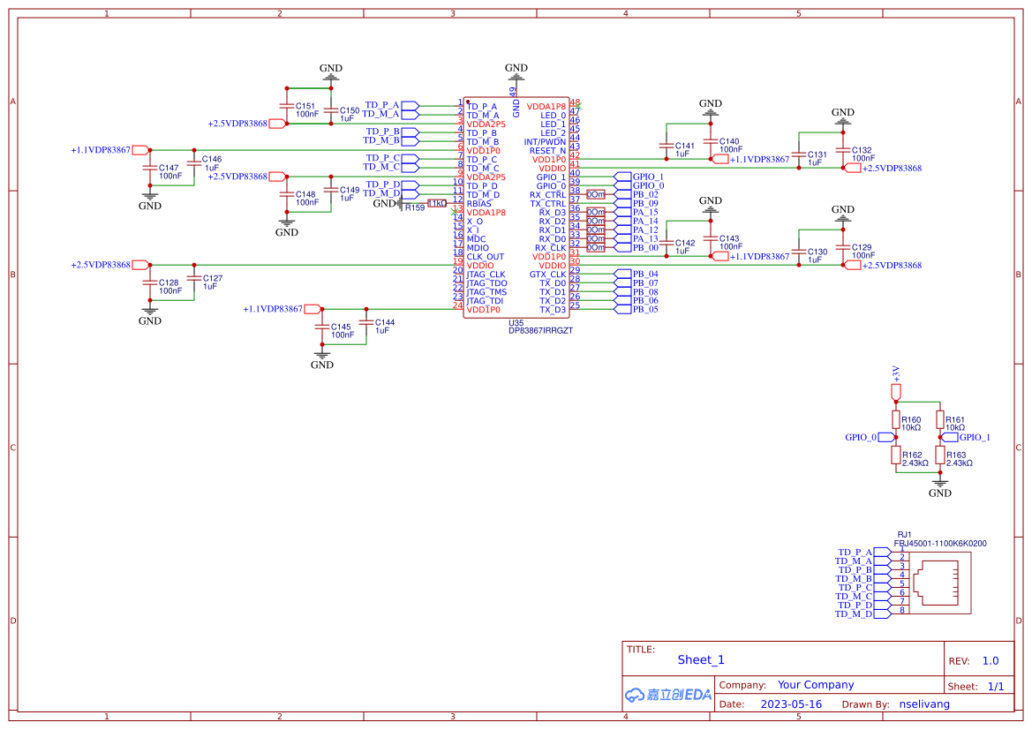Select the U35 DP83867IRRGZT part label

[x=540, y=327]
